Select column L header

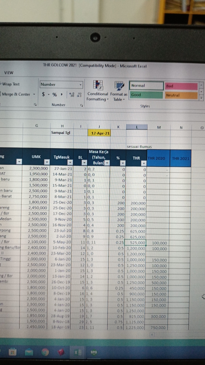(x=137, y=127)
